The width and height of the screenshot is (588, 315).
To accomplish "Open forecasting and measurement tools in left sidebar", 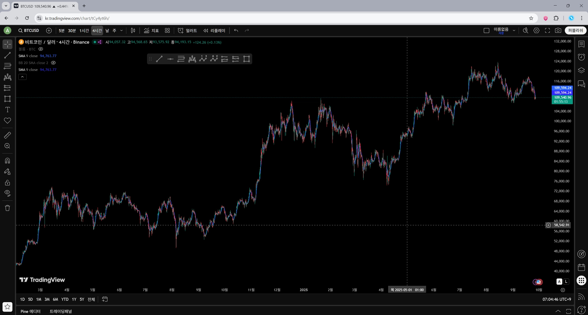I will point(7,88).
